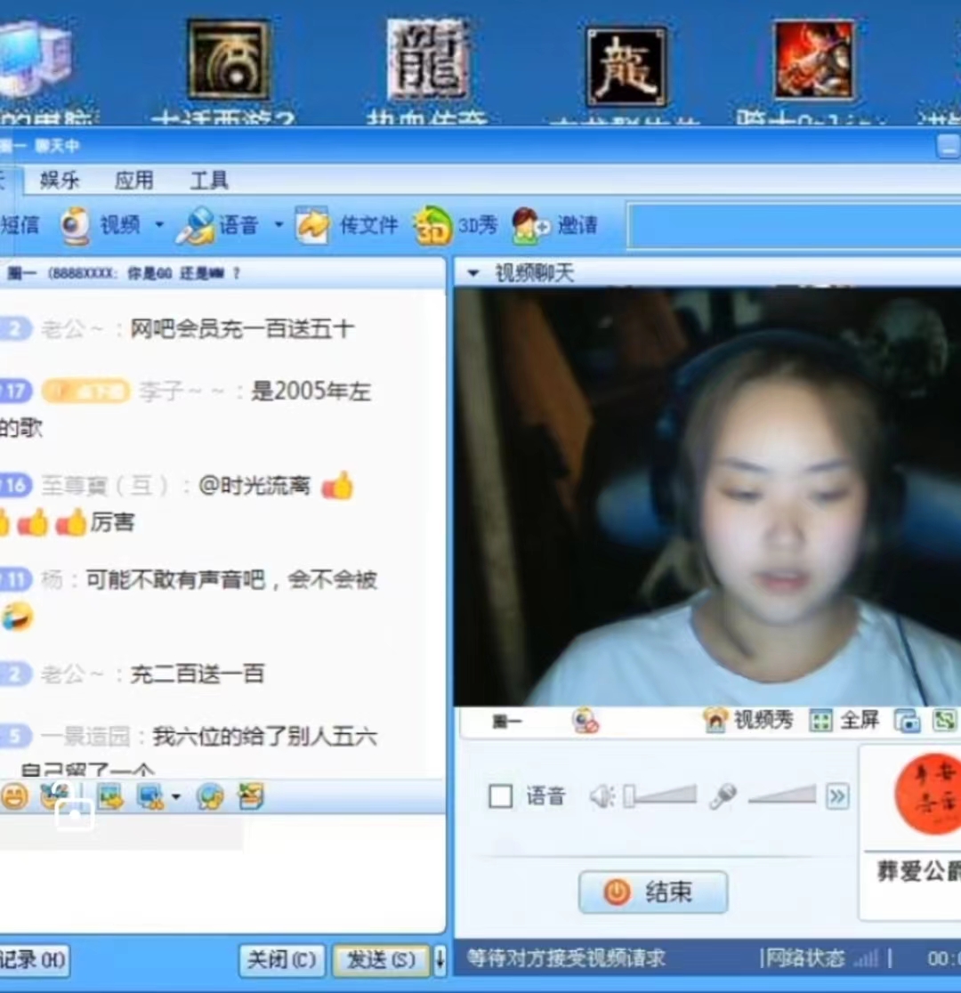Image resolution: width=961 pixels, height=993 pixels.
Task: Mute the speaker icon
Action: 602,796
